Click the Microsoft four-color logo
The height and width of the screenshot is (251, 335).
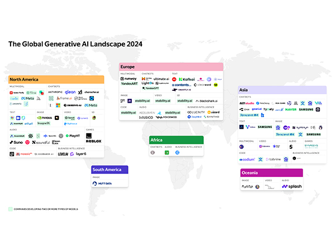tap(58, 105)
